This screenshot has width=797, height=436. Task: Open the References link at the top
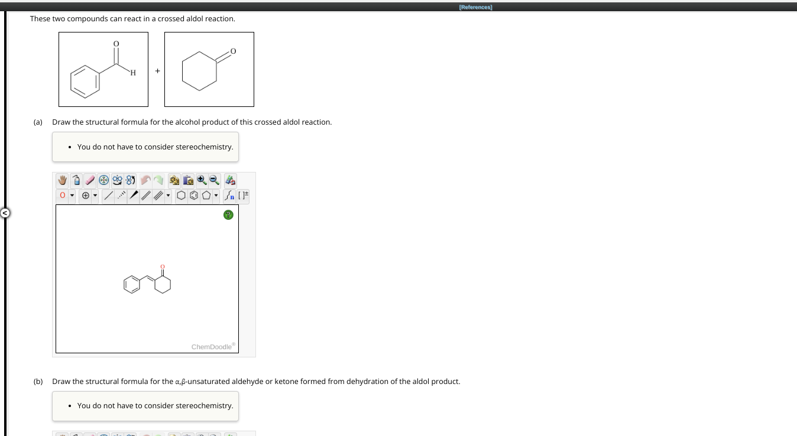click(x=475, y=6)
